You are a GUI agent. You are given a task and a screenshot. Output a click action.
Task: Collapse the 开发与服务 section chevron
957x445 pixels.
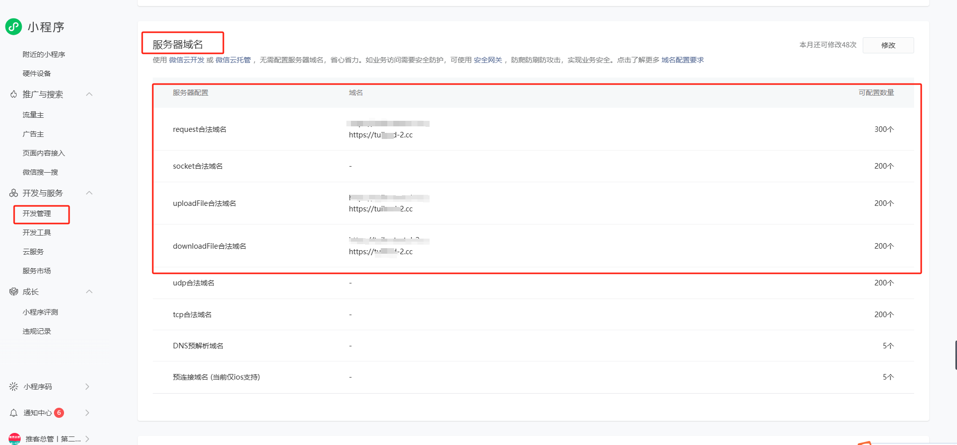(89, 193)
